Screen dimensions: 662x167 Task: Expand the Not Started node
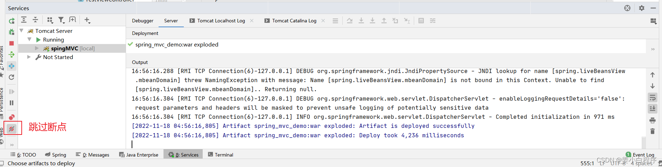pos(29,57)
